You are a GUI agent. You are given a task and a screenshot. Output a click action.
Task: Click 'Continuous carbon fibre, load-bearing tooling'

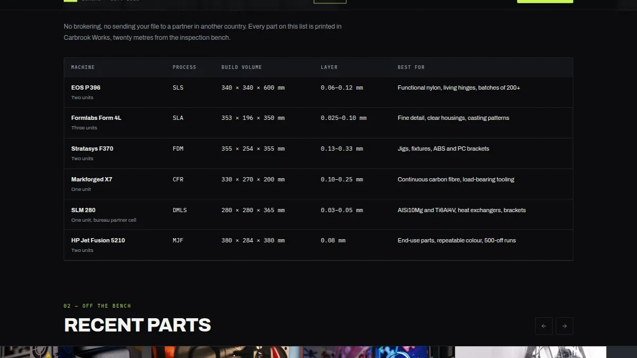coord(456,179)
